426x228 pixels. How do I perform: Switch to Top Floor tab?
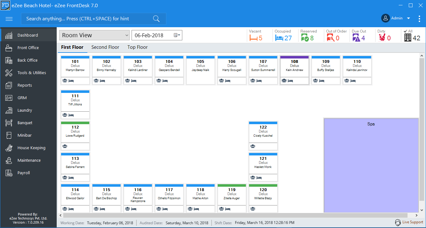pos(138,47)
